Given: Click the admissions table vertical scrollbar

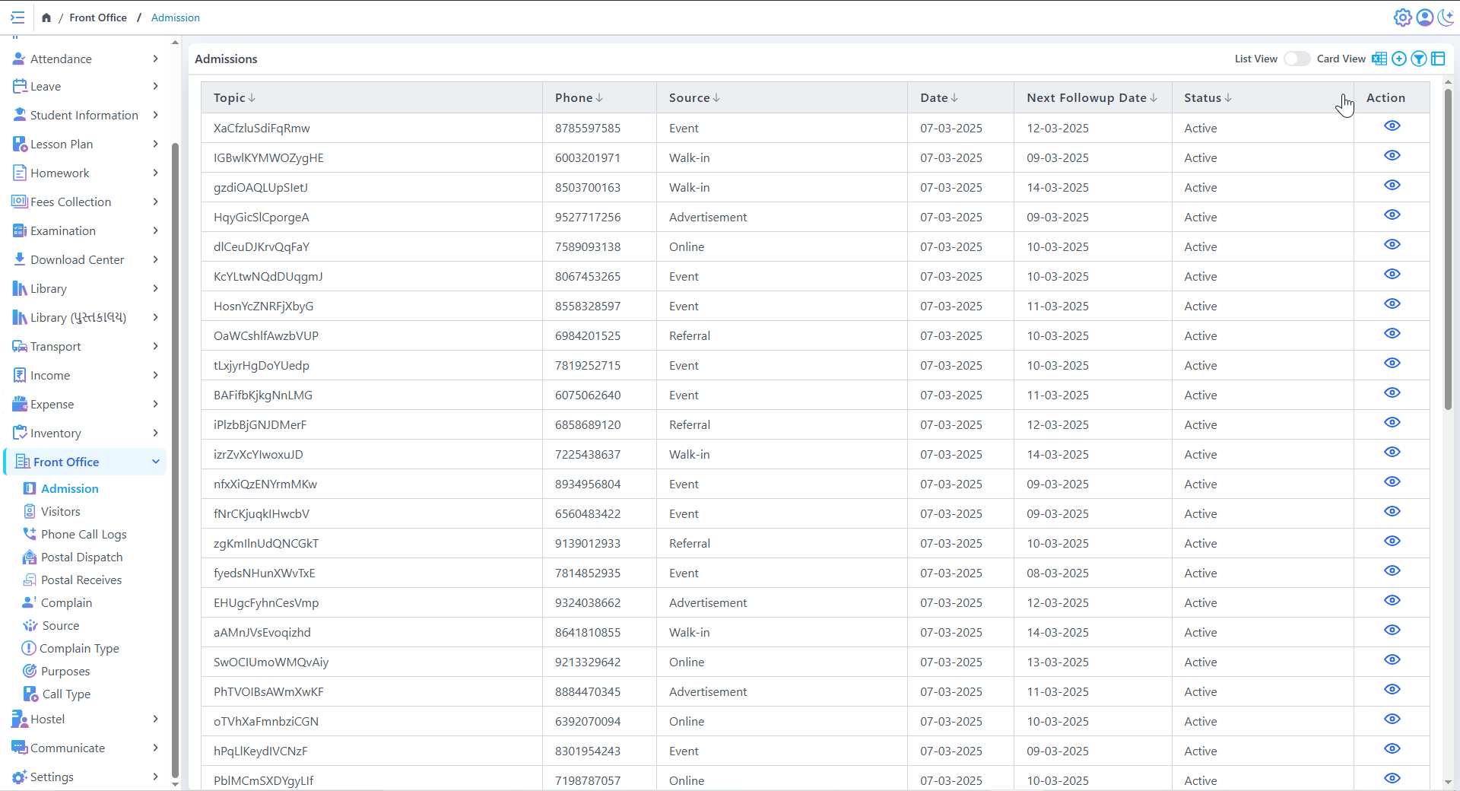Looking at the screenshot, I should [1448, 251].
